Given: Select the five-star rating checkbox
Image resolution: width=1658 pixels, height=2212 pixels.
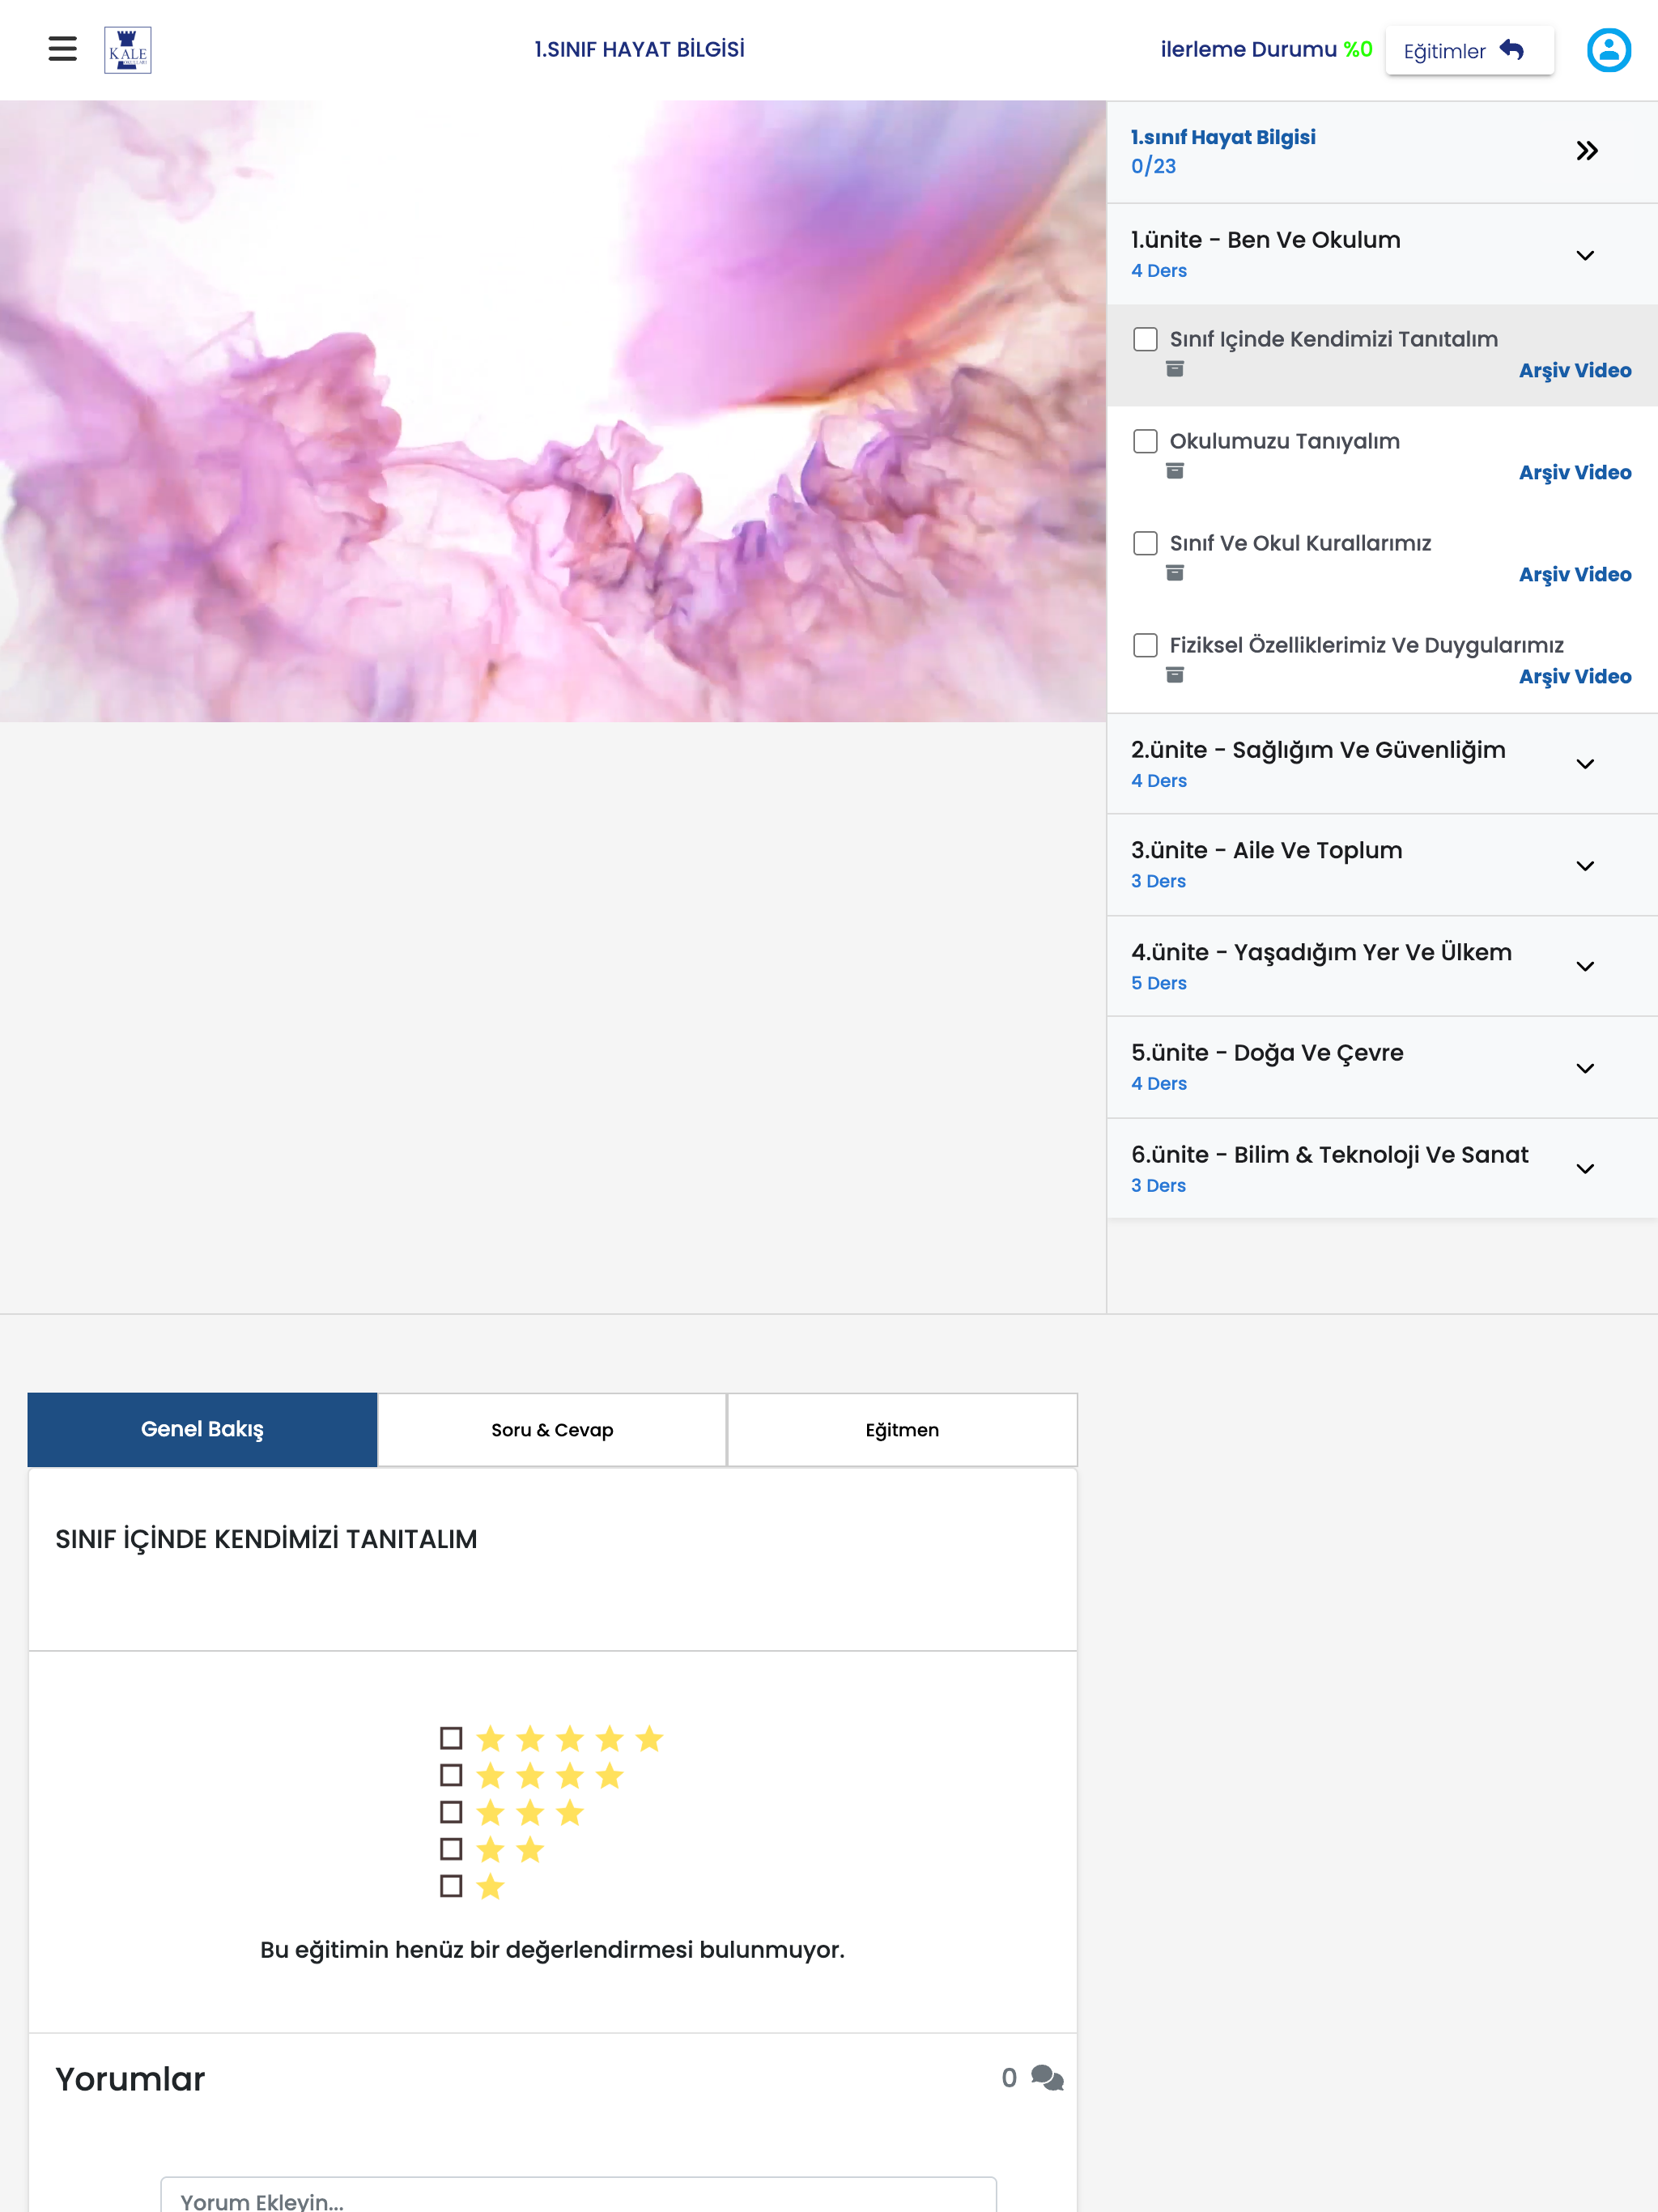Looking at the screenshot, I should click(451, 1738).
